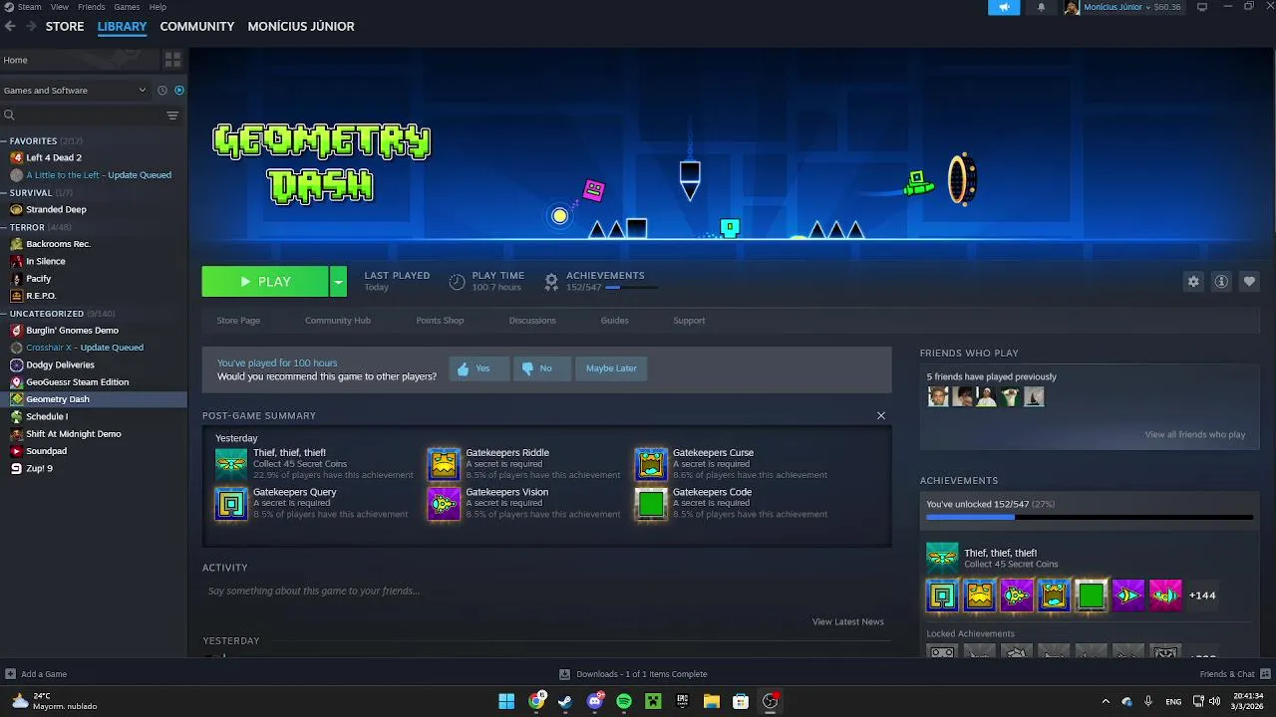Open the achievements trophy icon

click(x=551, y=282)
